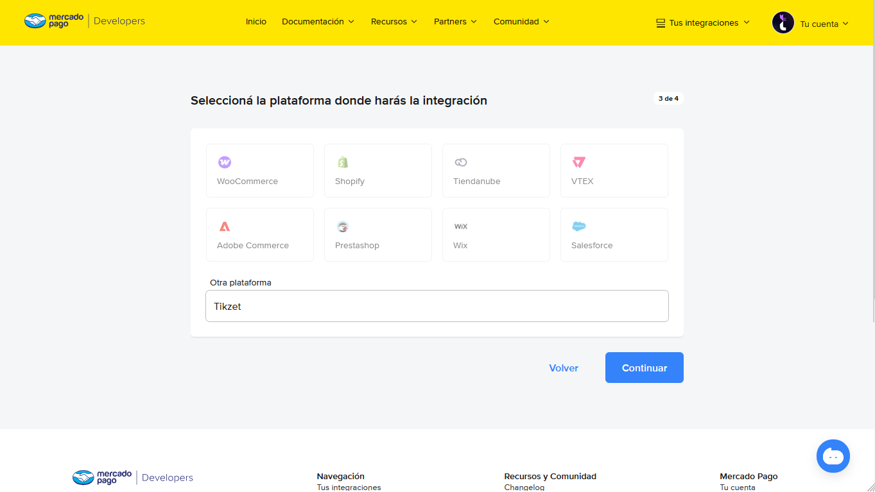
Task: Open footer link Tus integraciones
Action: pyautogui.click(x=349, y=488)
